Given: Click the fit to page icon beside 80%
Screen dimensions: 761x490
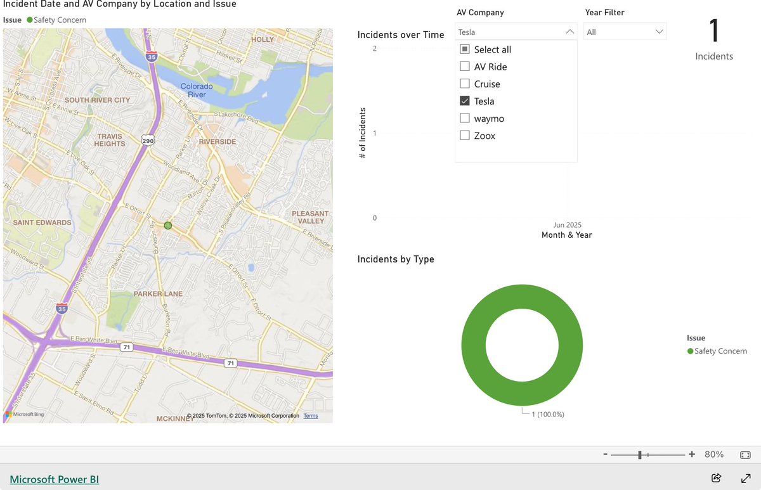Looking at the screenshot, I should pyautogui.click(x=746, y=455).
